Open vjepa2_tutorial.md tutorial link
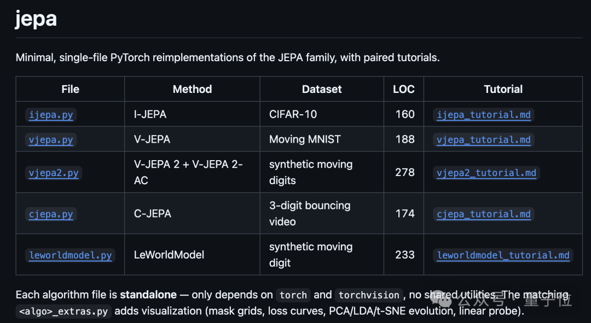 [486, 173]
